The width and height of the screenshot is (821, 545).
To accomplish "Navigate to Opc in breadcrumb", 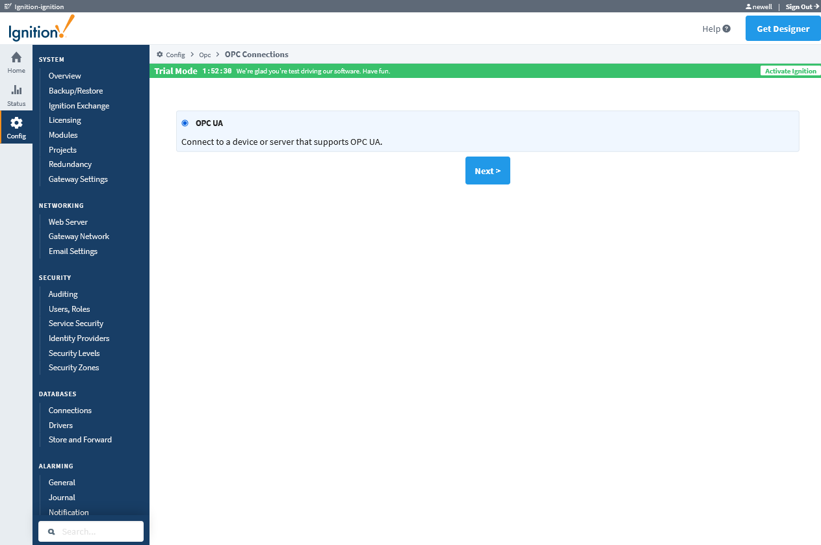I will tap(205, 55).
